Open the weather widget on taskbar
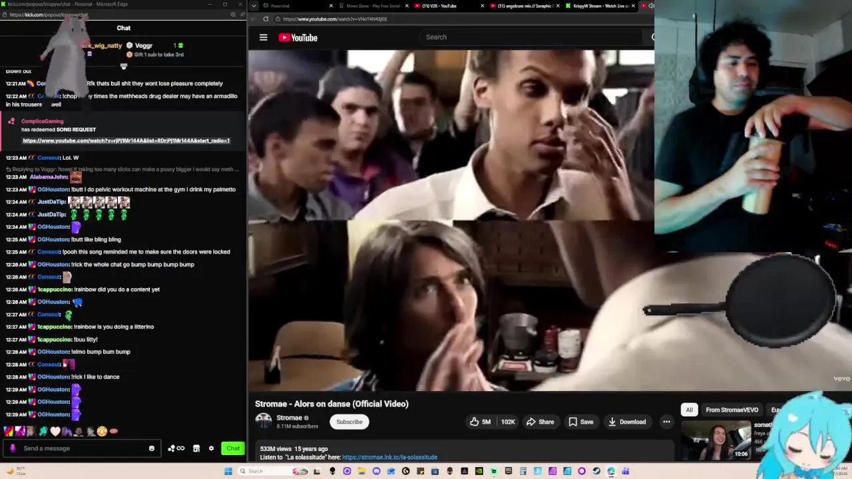This screenshot has height=479, width=852. (17, 471)
